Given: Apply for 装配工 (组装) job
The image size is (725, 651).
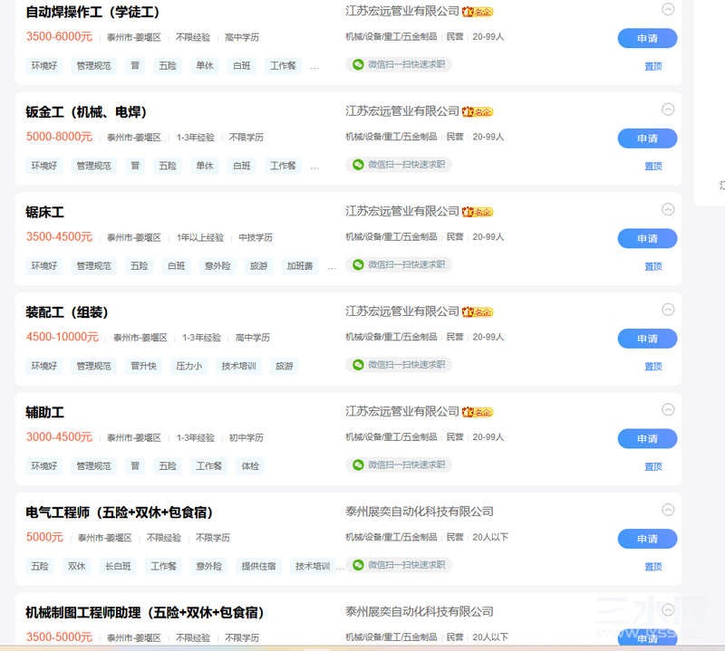Looking at the screenshot, I should 647,339.
